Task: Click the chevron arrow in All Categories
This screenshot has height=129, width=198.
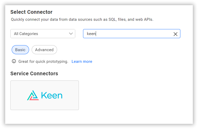Action: pos(71,33)
